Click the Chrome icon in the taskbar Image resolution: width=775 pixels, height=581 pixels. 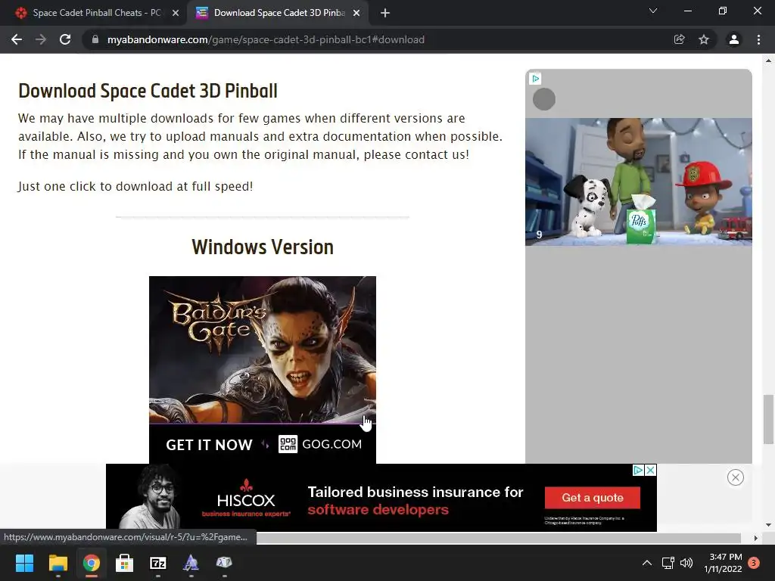click(x=92, y=563)
